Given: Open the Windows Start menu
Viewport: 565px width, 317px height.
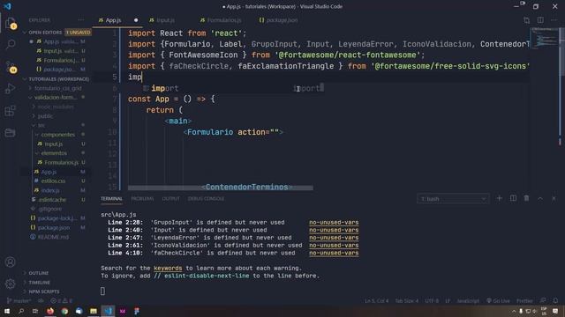Looking at the screenshot, I should click(x=7, y=311).
